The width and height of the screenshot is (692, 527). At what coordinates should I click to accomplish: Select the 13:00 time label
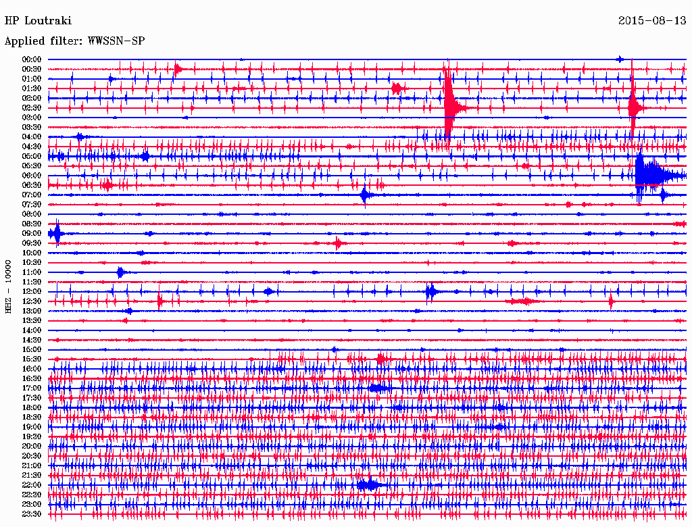click(x=32, y=311)
